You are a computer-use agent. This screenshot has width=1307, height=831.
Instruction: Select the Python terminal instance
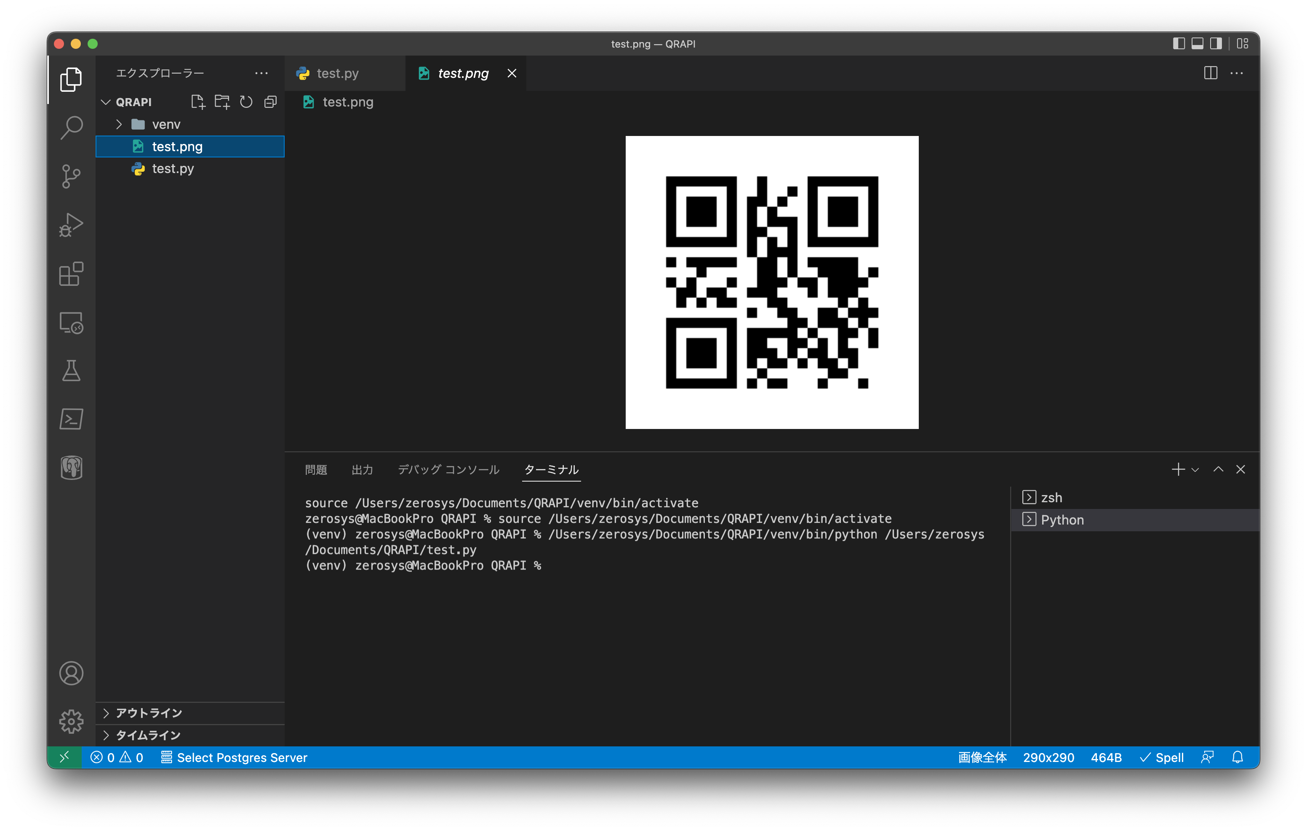click(x=1136, y=519)
